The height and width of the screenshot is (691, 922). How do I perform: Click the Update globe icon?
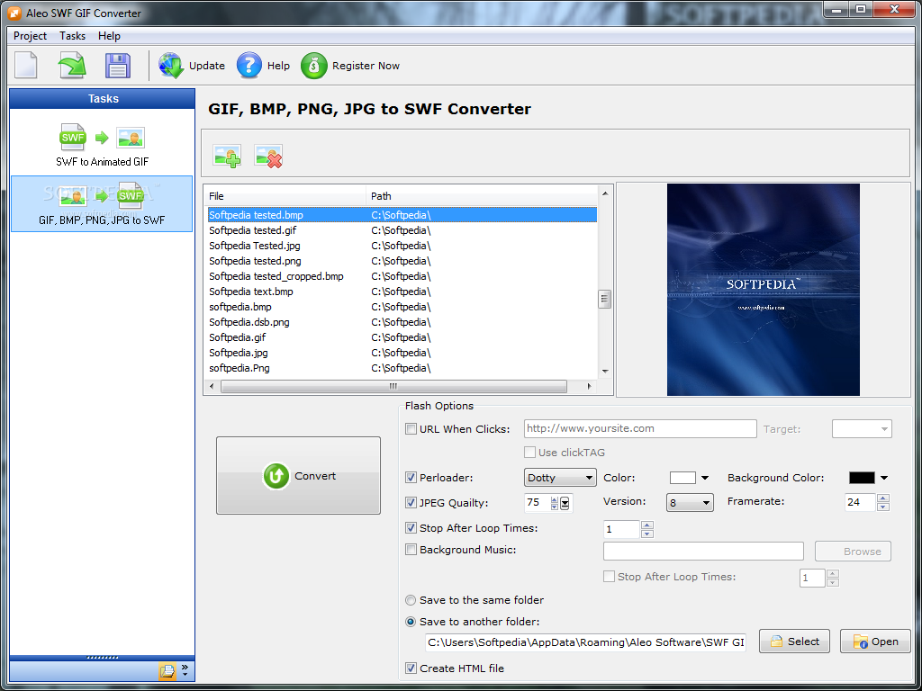coord(171,65)
